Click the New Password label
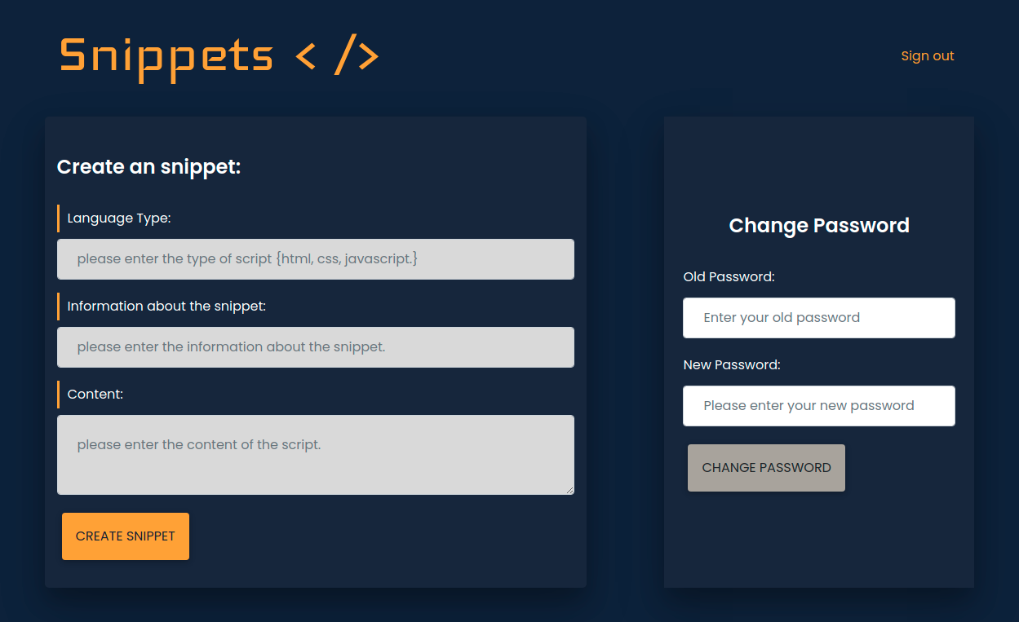The width and height of the screenshot is (1019, 622). (732, 365)
